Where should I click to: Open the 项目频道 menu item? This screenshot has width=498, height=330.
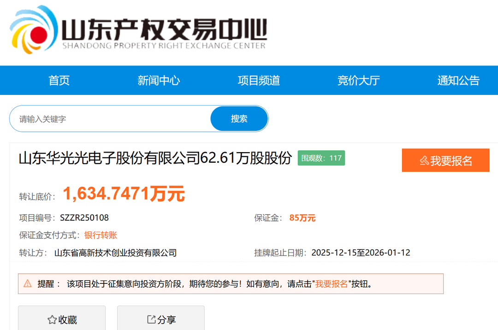click(x=259, y=81)
